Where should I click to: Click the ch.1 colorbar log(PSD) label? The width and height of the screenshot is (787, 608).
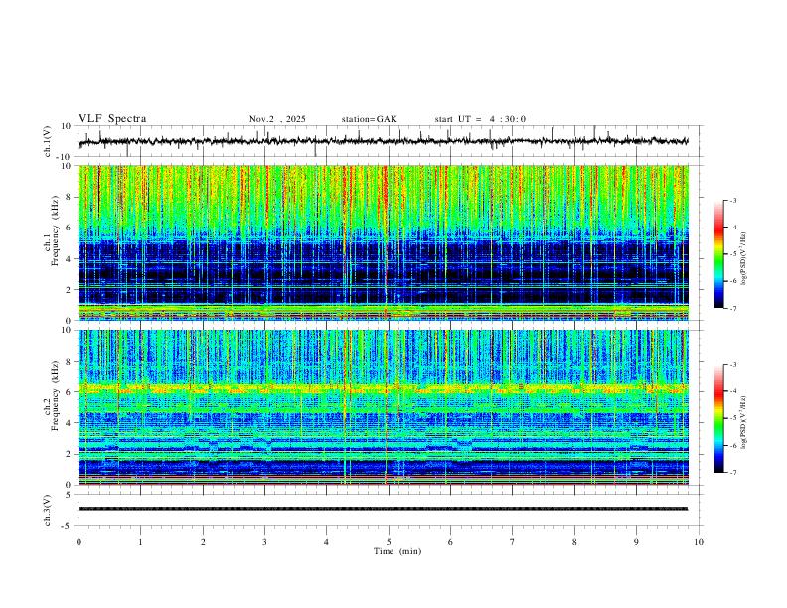click(x=744, y=259)
